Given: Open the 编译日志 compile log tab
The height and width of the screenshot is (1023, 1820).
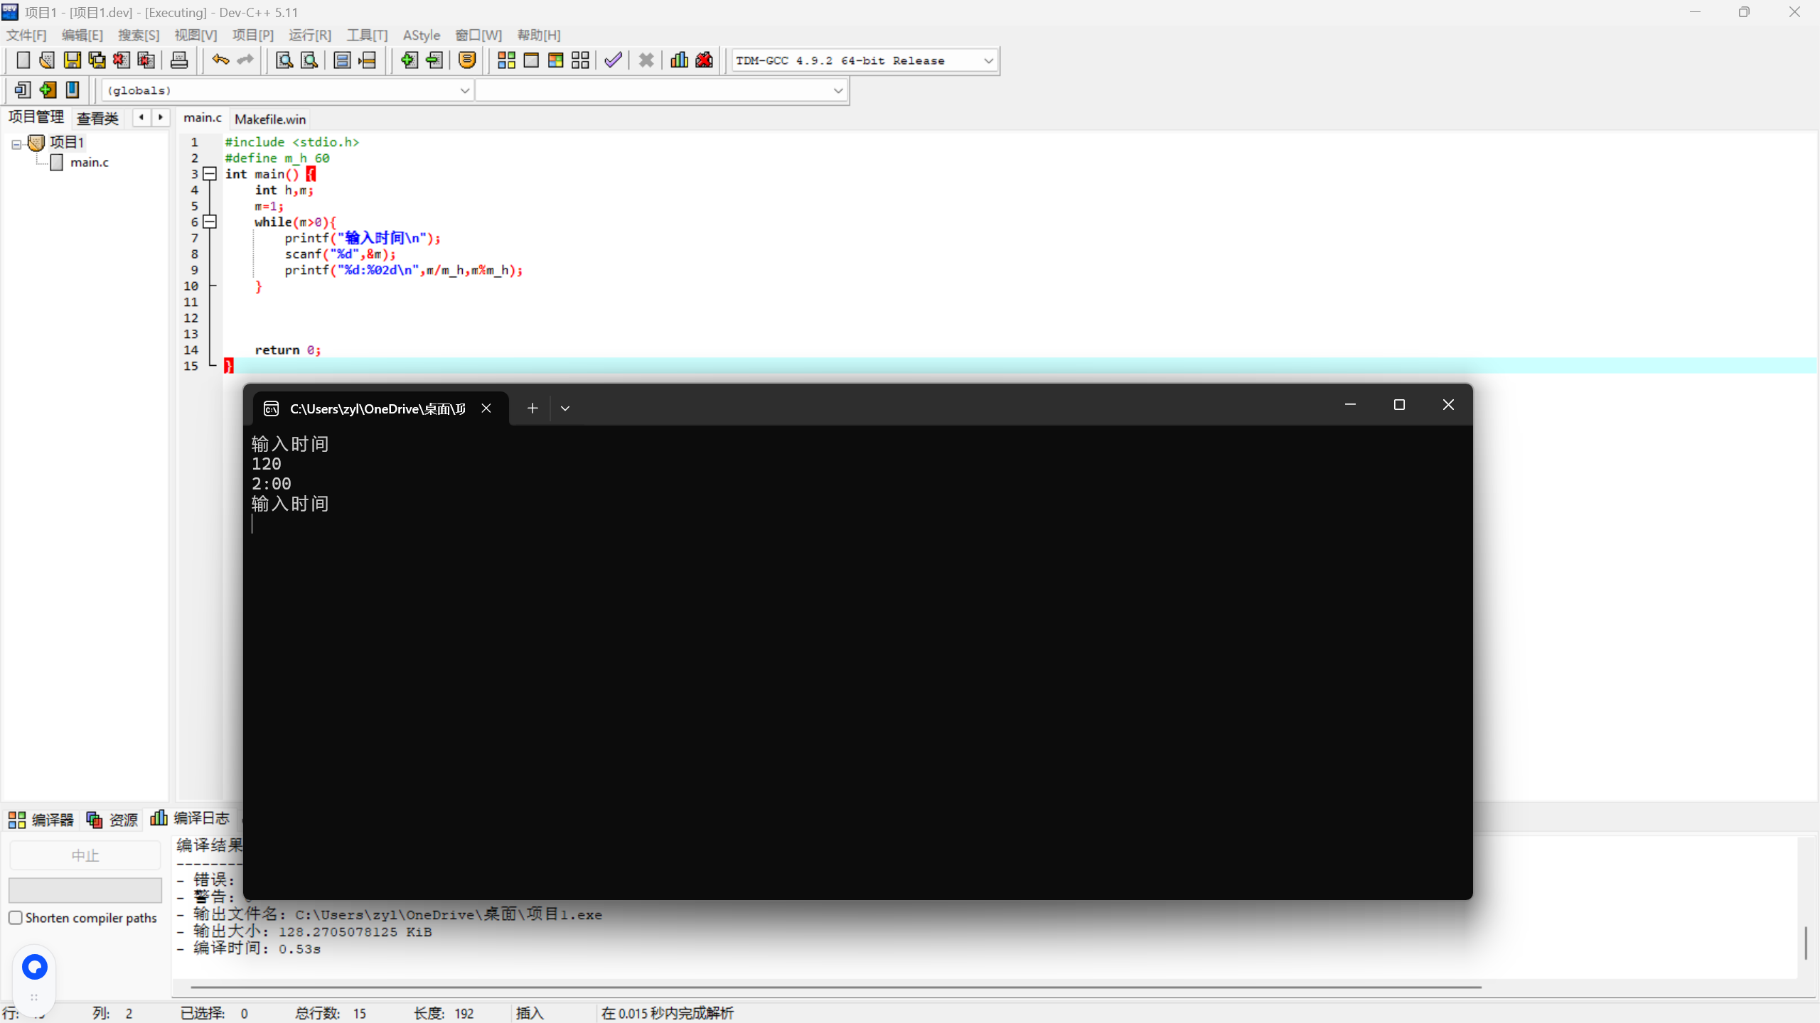Looking at the screenshot, I should click(191, 819).
